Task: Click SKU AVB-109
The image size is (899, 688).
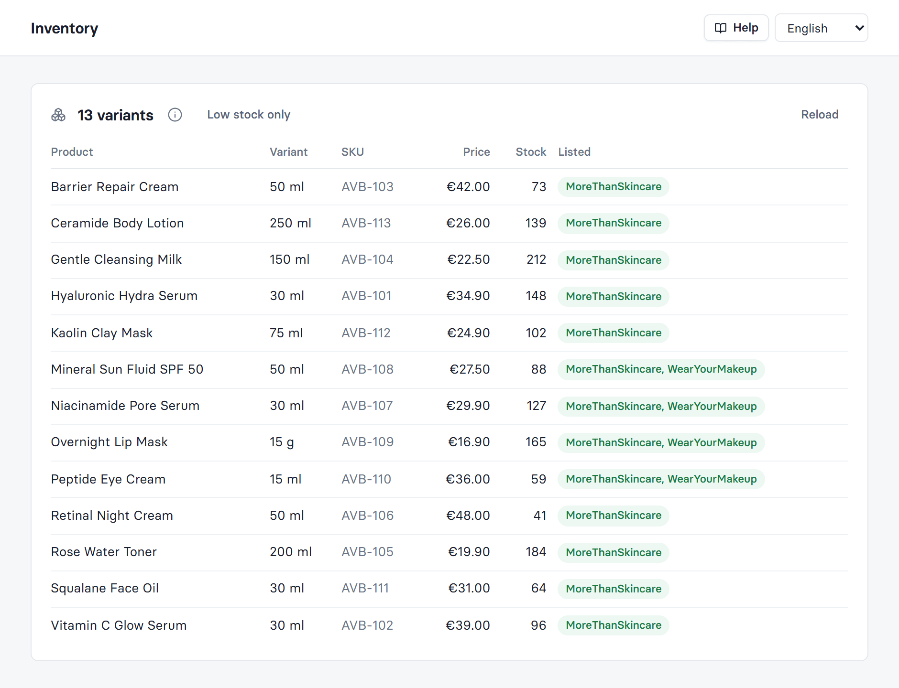Action: pos(368,442)
